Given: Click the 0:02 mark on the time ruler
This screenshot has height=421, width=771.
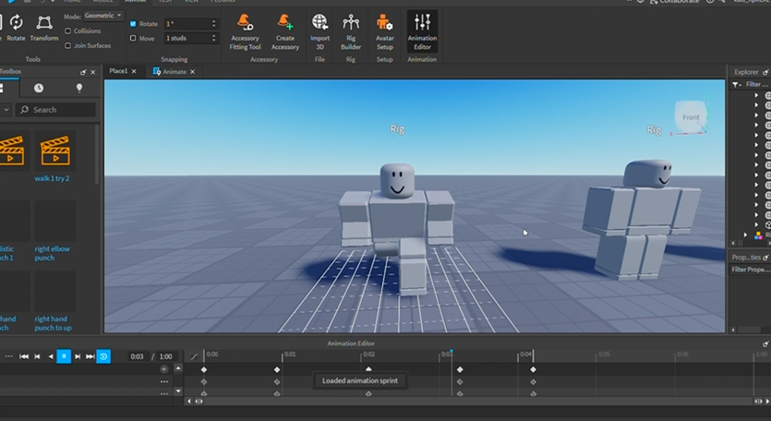Looking at the screenshot, I should point(368,355).
